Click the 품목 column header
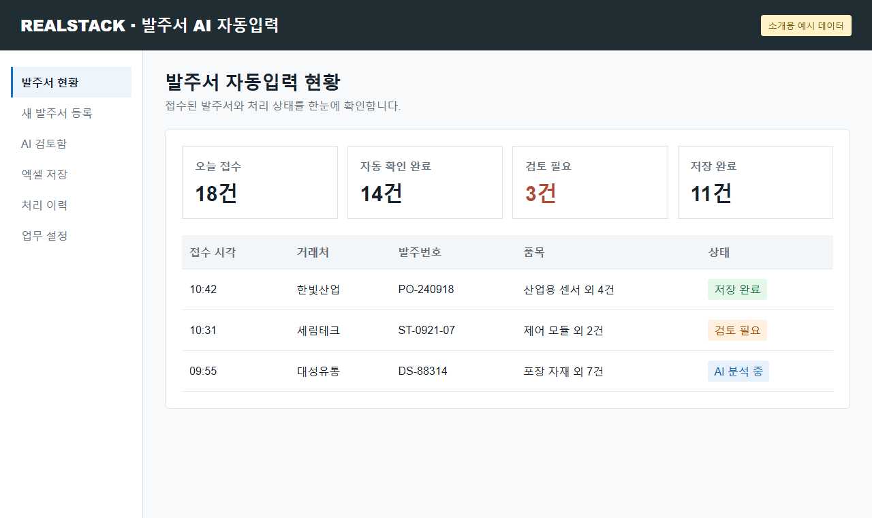The height and width of the screenshot is (518, 872). (534, 252)
